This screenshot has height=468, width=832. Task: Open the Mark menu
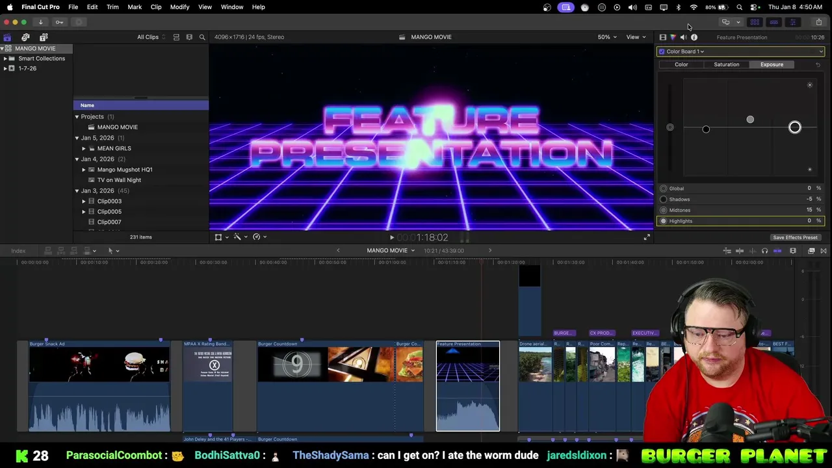tap(135, 7)
